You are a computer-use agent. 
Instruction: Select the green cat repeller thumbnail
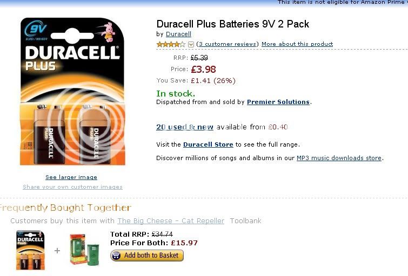[x=84, y=250]
